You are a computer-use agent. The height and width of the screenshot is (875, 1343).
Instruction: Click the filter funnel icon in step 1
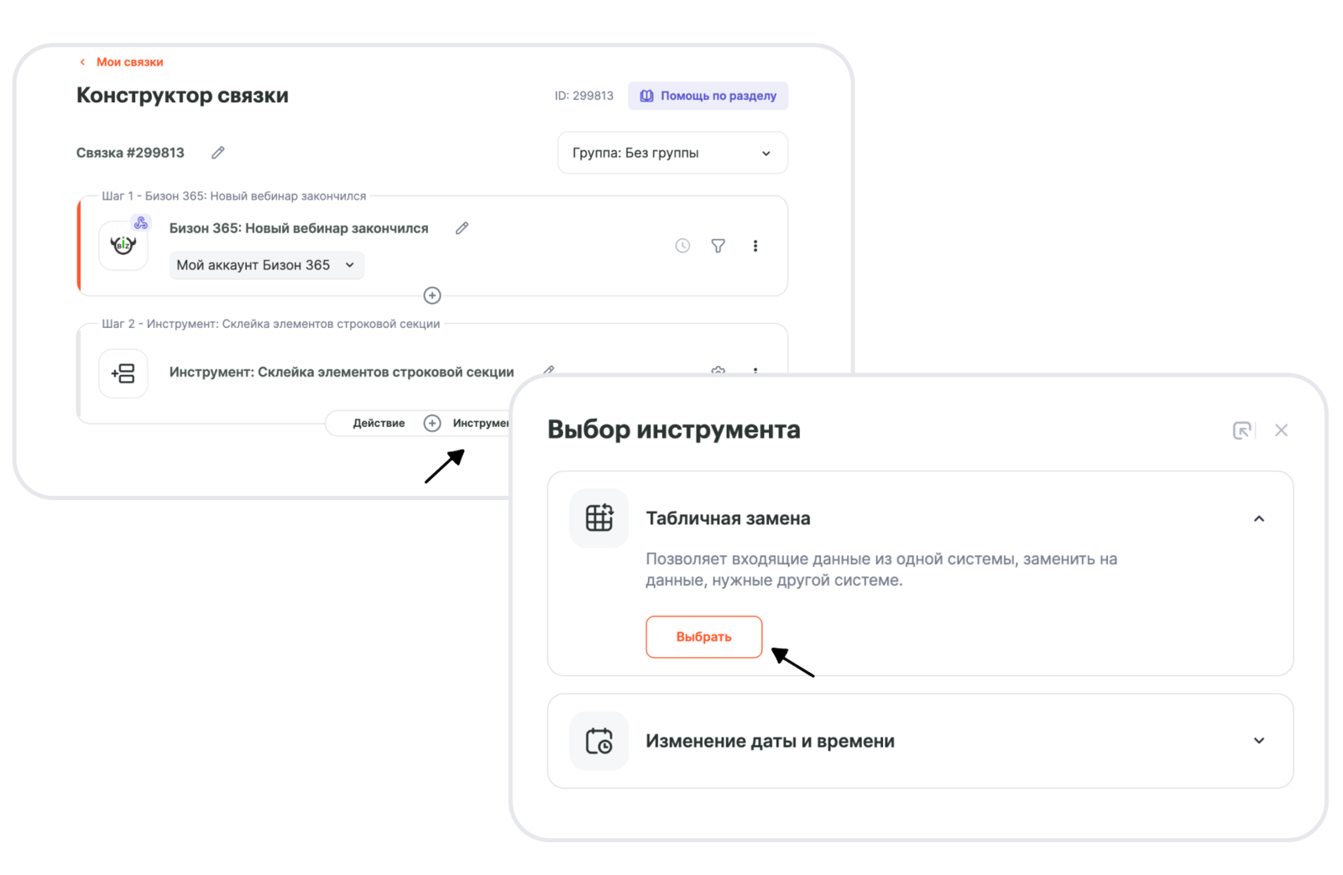719,246
